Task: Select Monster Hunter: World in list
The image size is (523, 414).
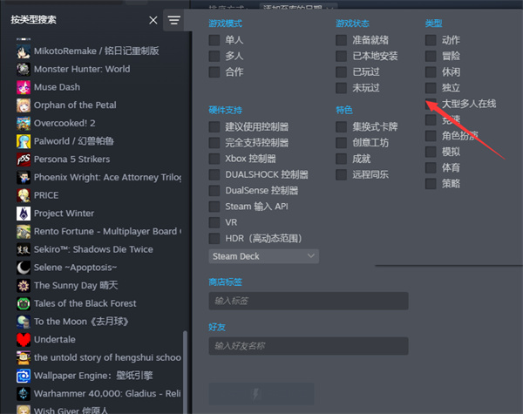Action: tap(82, 69)
